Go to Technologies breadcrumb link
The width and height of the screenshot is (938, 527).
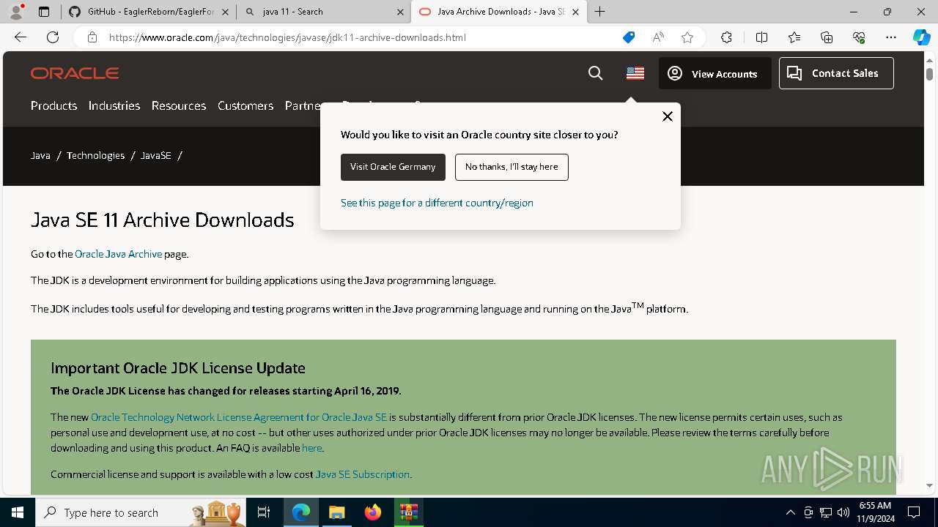pyautogui.click(x=95, y=155)
